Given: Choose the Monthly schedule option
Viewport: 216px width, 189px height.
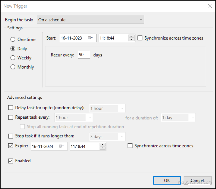Looking at the screenshot, I should tap(13, 67).
